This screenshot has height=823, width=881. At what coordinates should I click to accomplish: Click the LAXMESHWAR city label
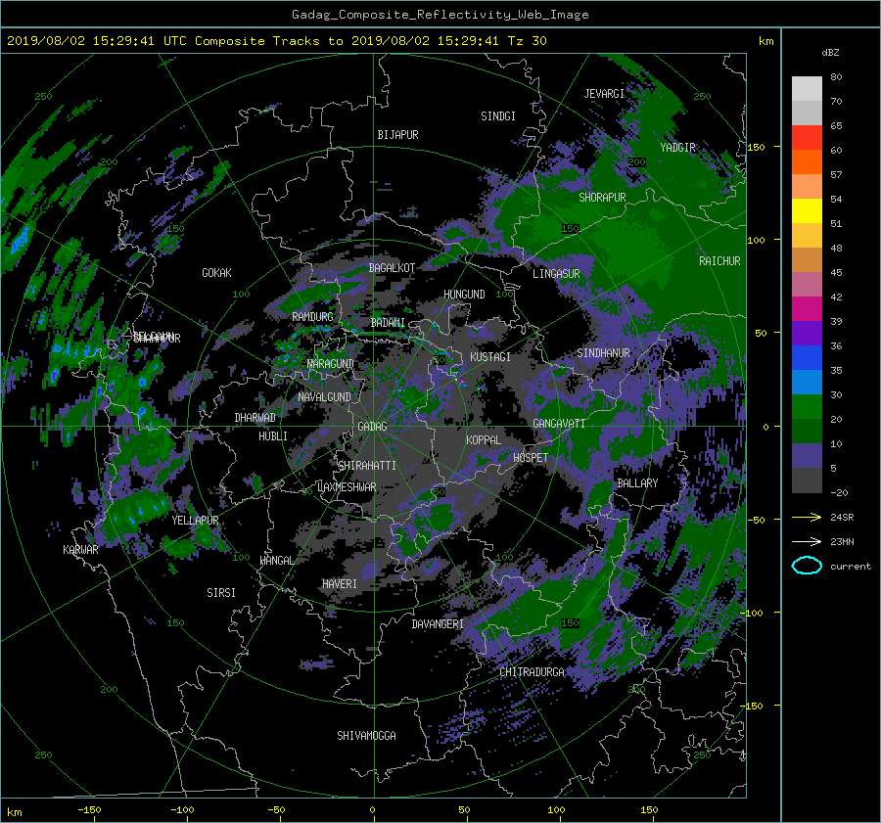pos(347,487)
